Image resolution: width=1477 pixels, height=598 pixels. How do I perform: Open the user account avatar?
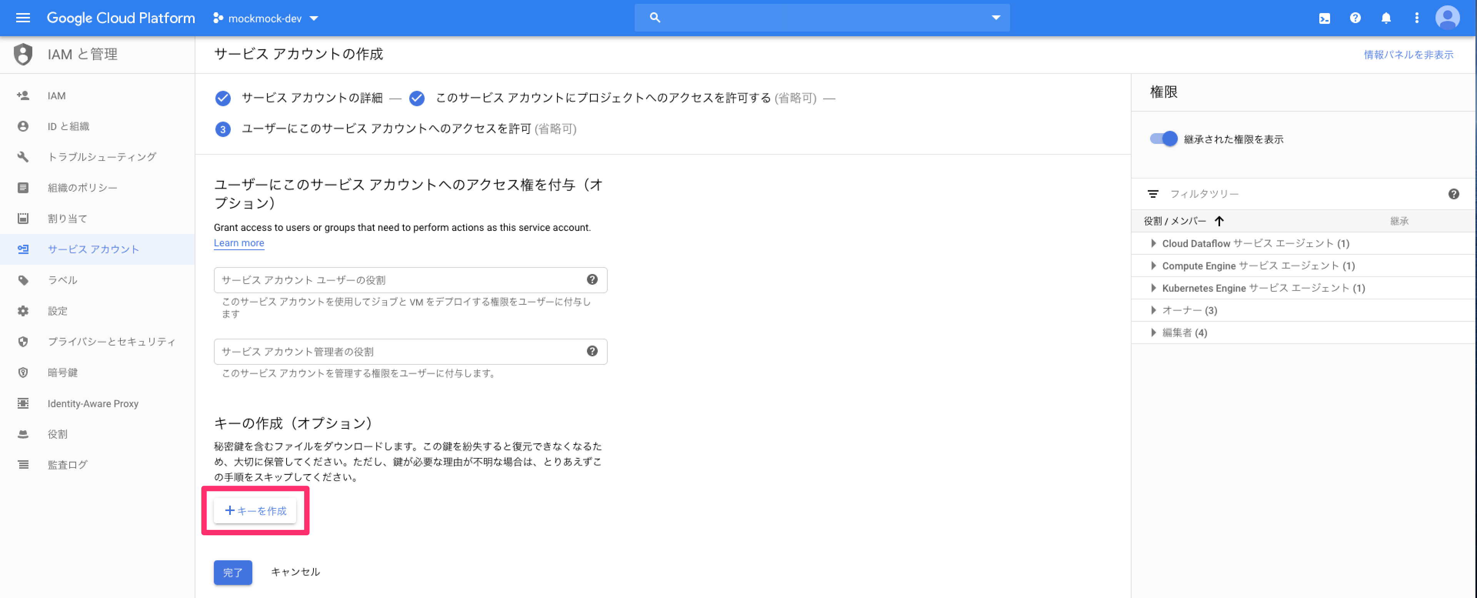tap(1447, 18)
